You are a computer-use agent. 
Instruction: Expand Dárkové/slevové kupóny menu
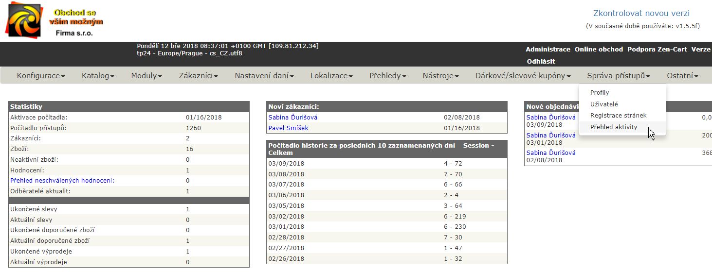(x=523, y=76)
